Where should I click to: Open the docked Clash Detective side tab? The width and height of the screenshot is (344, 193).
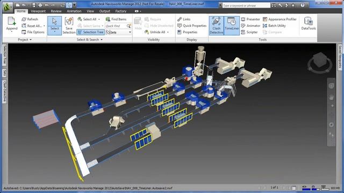click(x=4, y=91)
